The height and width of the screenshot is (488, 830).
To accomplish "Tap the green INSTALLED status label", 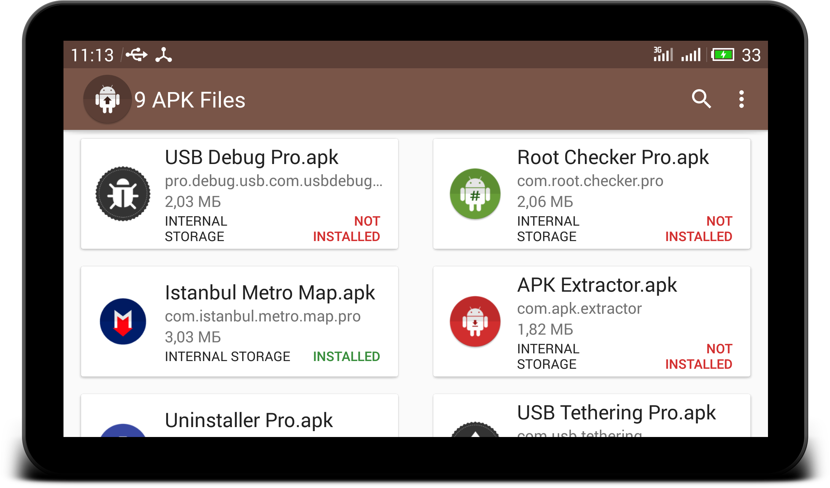I will 346,357.
